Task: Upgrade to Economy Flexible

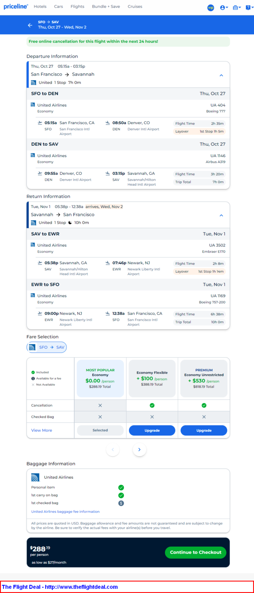Action: point(152,430)
